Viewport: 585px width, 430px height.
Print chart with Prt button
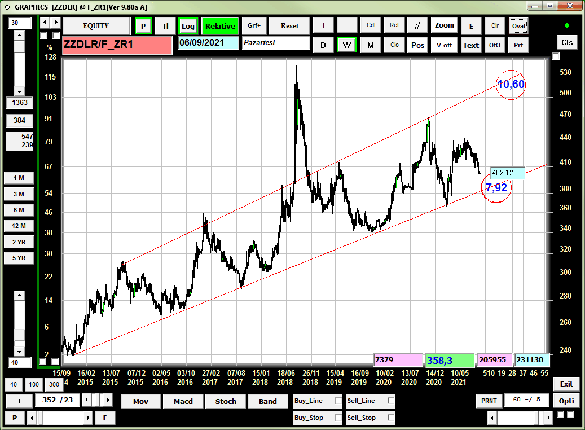518,45
